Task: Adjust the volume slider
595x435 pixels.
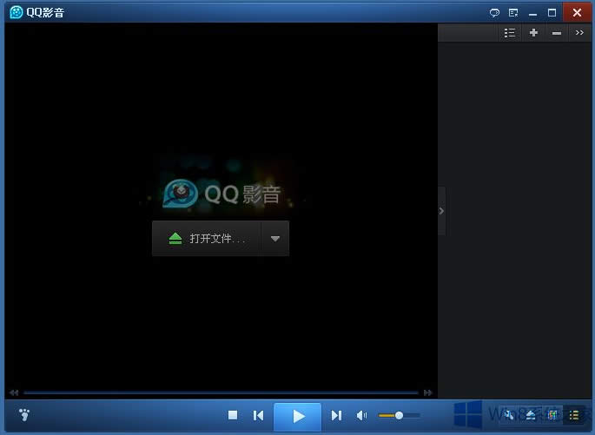Action: point(400,416)
